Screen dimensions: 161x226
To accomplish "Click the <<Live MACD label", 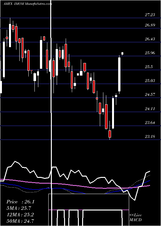I will point(136,217).
